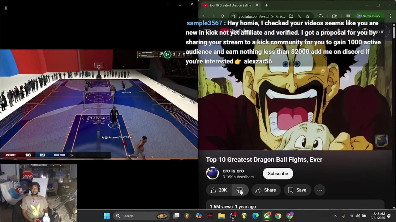Click the battery tray icon
Viewport: 396px width, 222px height.
coord(364,216)
